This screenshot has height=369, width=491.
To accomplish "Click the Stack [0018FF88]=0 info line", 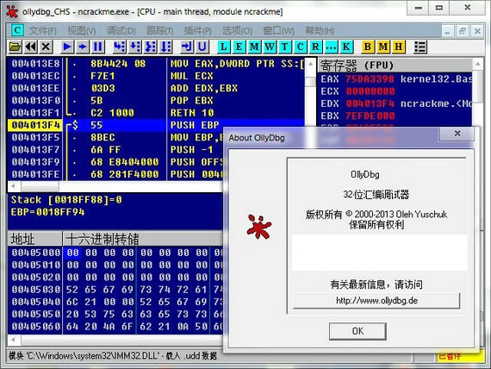I will point(66,200).
